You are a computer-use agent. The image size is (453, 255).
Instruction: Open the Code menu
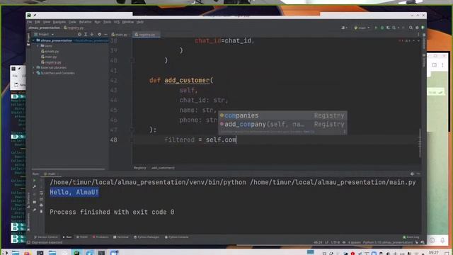(72, 22)
